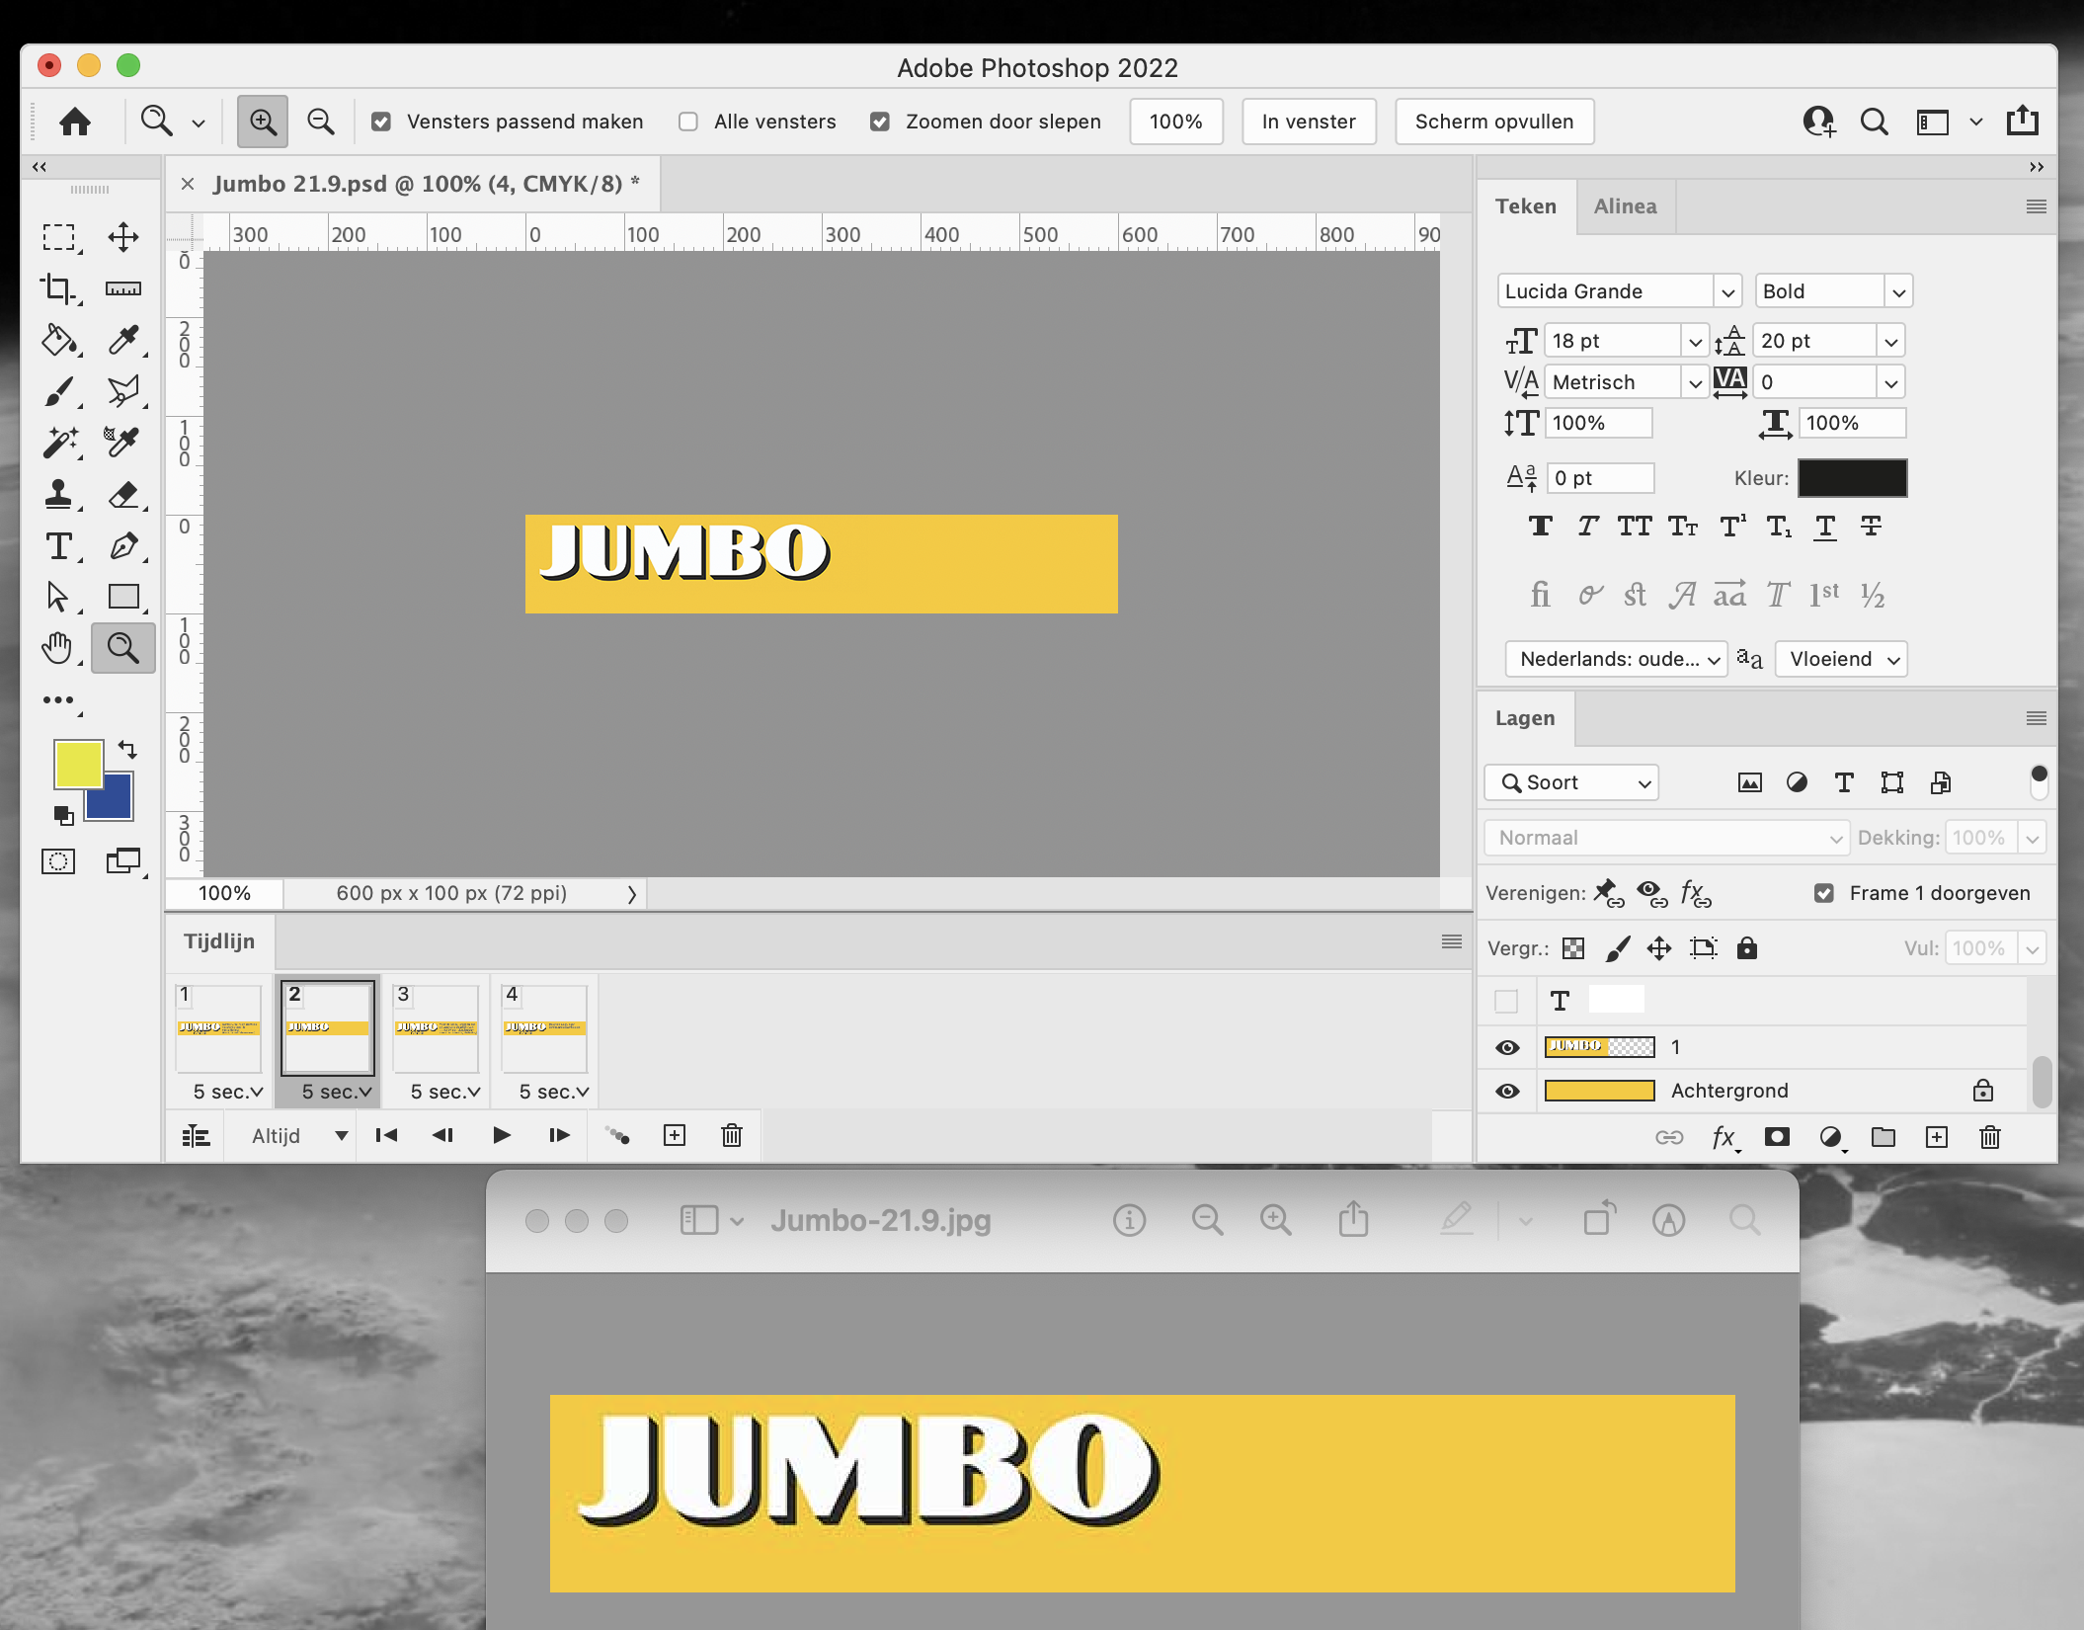Select the Brush tool
2084x1630 pixels.
[x=58, y=391]
